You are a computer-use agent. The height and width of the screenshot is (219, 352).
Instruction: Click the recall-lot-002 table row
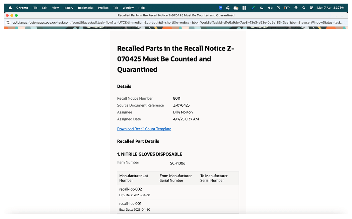tap(178, 192)
